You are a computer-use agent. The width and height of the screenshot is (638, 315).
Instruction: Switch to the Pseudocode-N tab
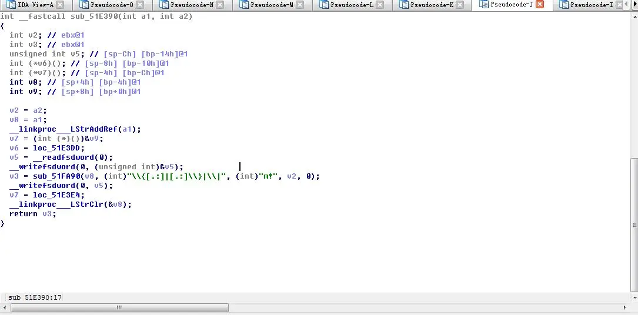tap(192, 5)
